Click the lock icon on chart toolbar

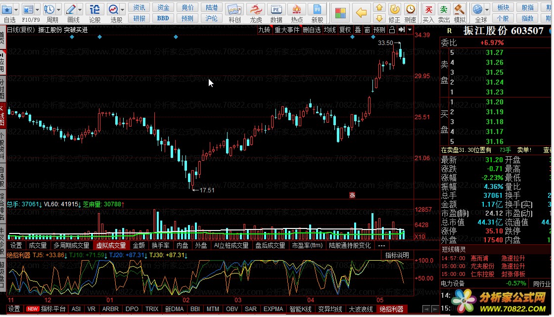coord(392,30)
